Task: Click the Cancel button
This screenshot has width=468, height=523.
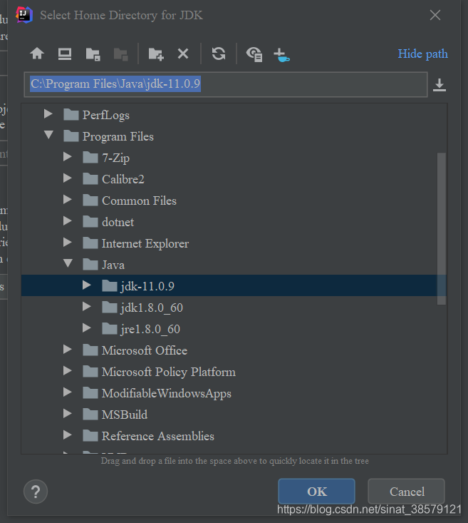Action: pyautogui.click(x=406, y=491)
